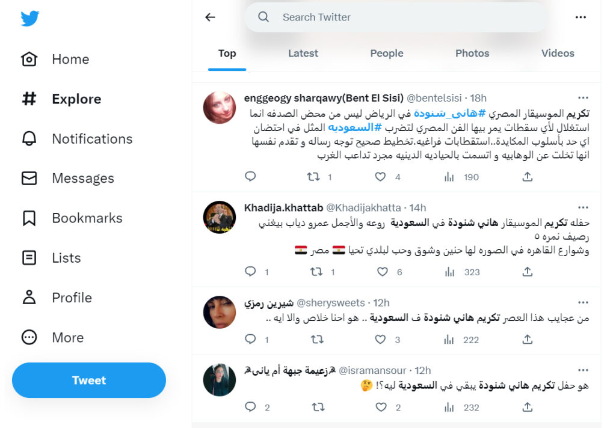Reply to the Khadija.khattab tweet
Image resolution: width=616 pixels, height=428 pixels.
pyautogui.click(x=251, y=272)
